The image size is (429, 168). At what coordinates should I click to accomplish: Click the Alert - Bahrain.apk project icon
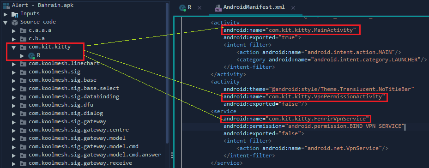click(x=6, y=5)
